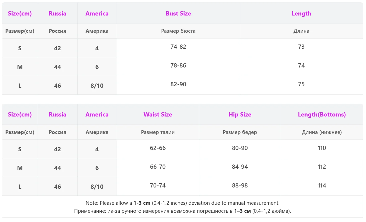Click the 84-94 hip size value
This screenshot has width=366, height=222.
[x=240, y=167]
